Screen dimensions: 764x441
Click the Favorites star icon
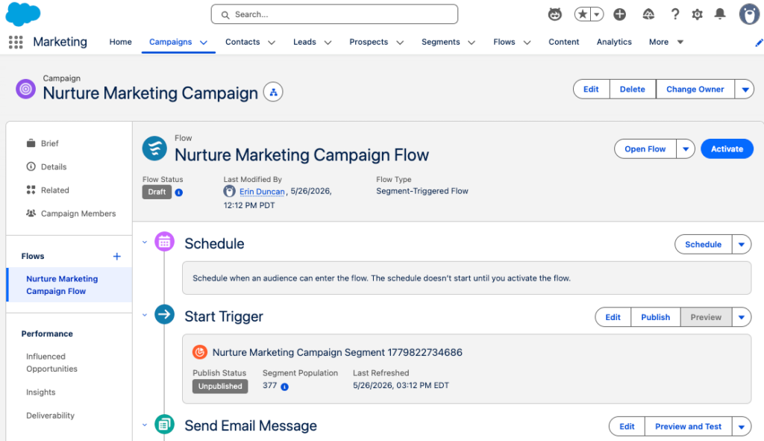582,14
